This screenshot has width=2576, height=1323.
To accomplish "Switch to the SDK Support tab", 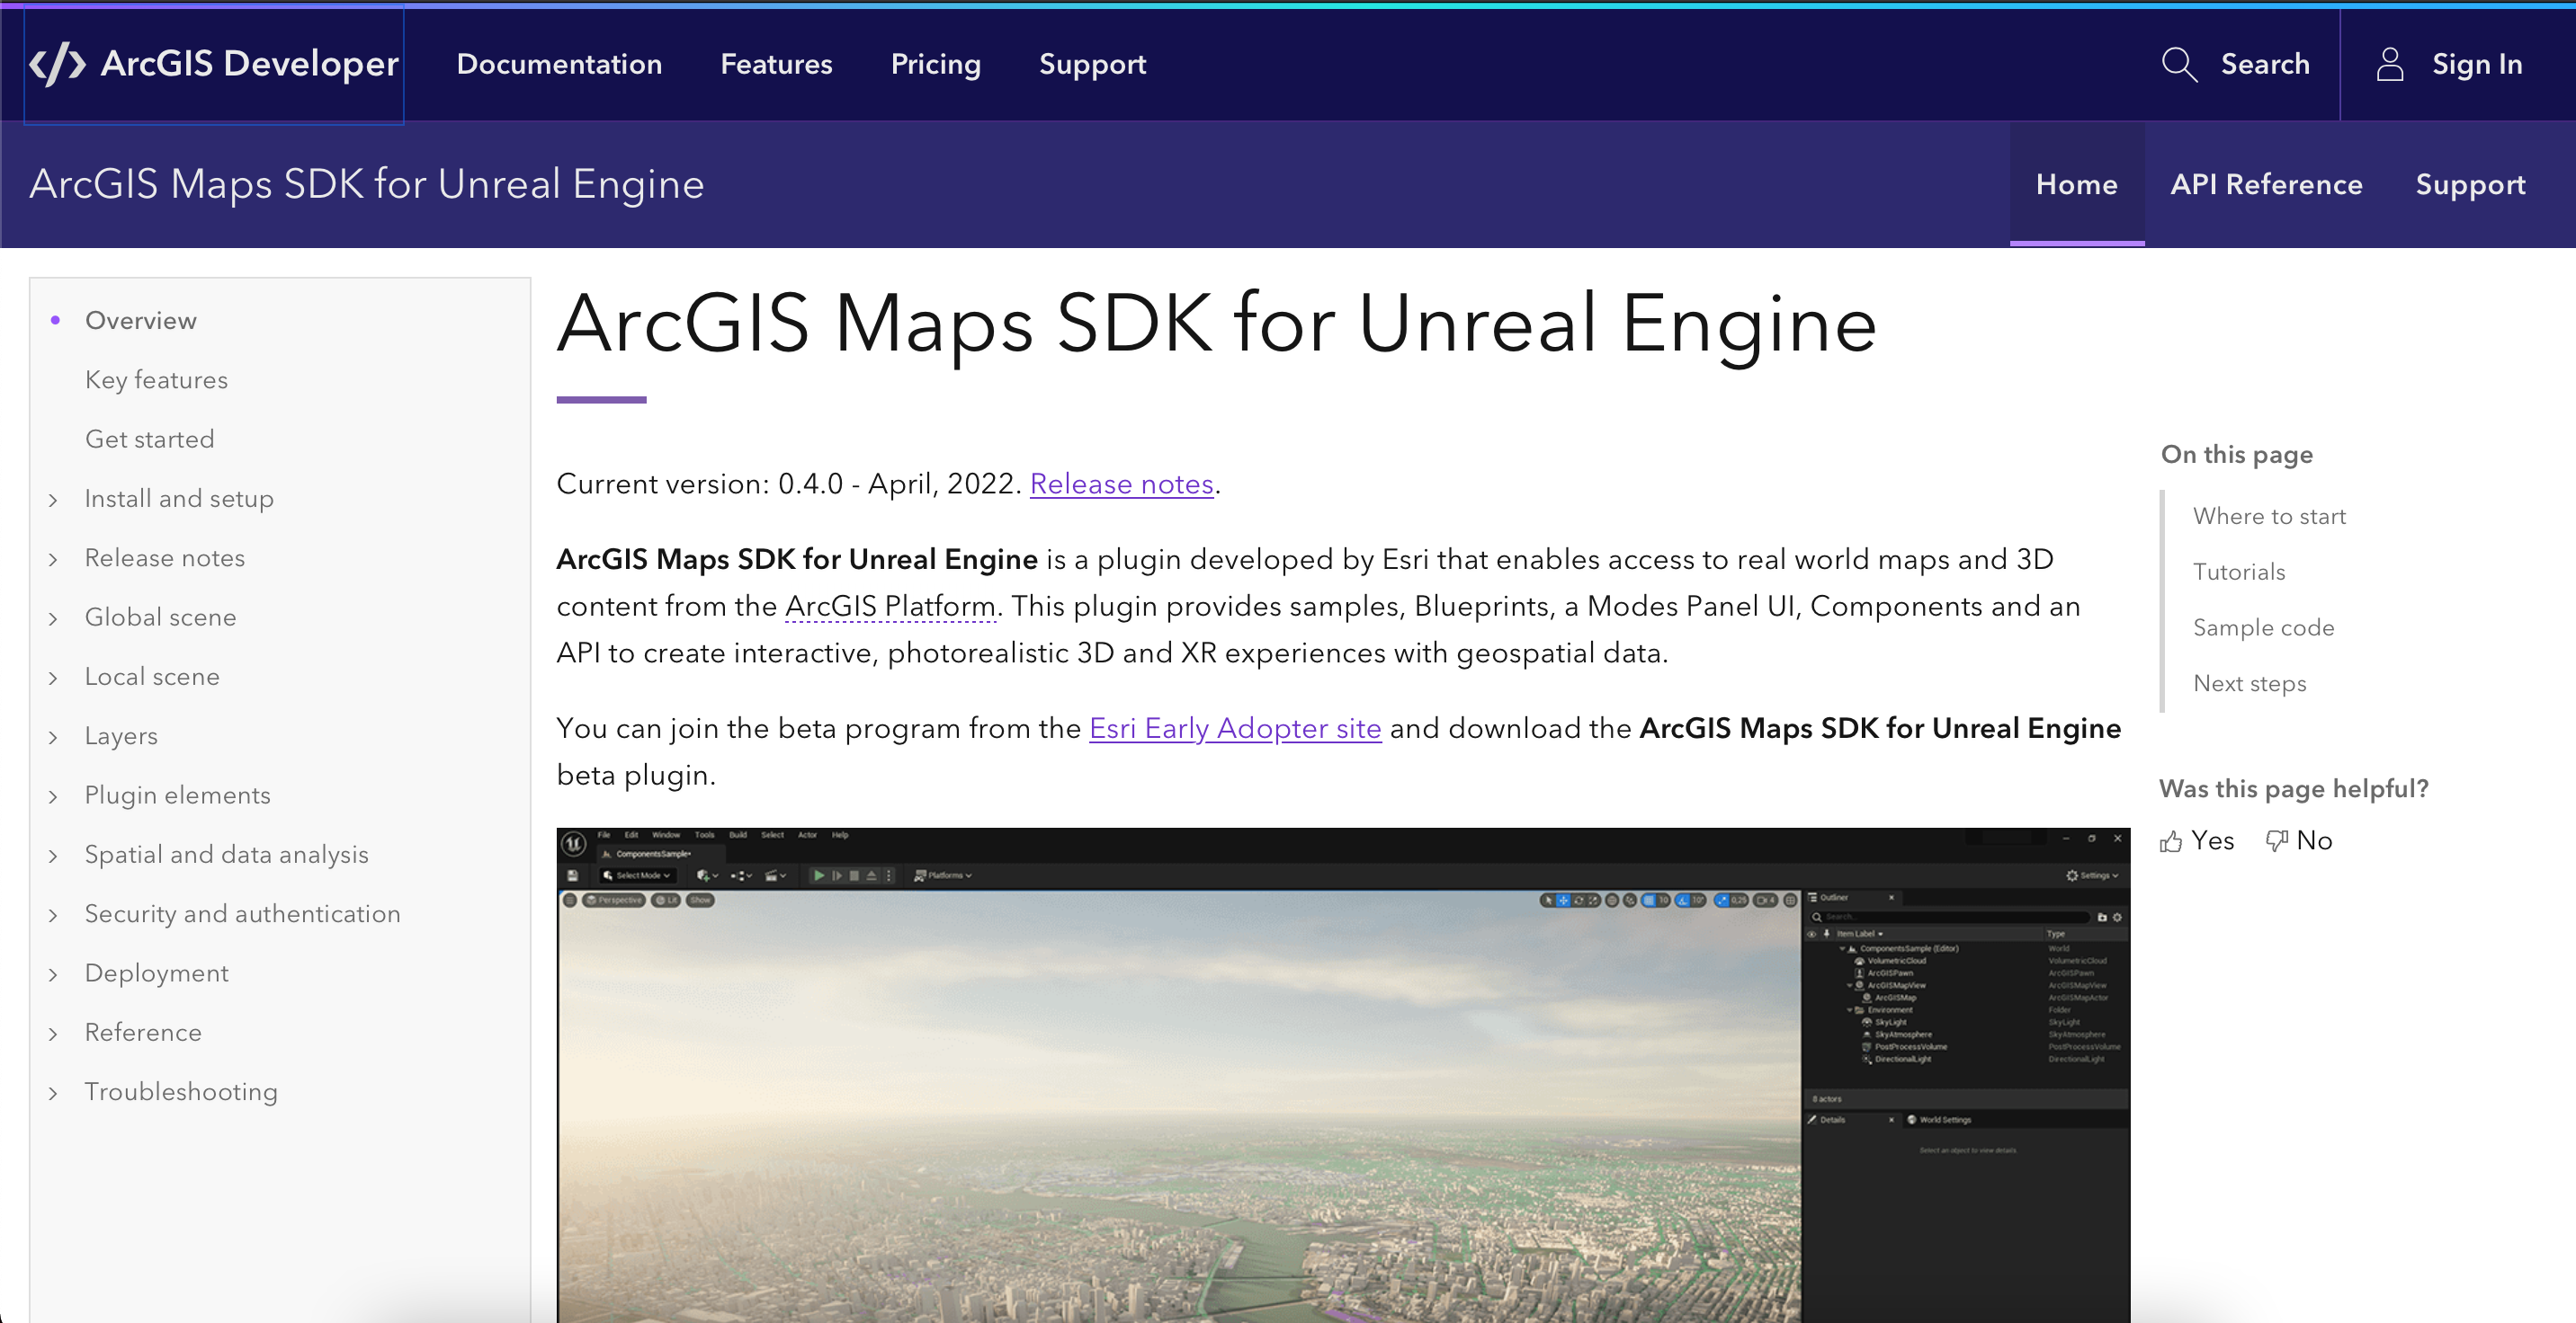I will [2470, 185].
